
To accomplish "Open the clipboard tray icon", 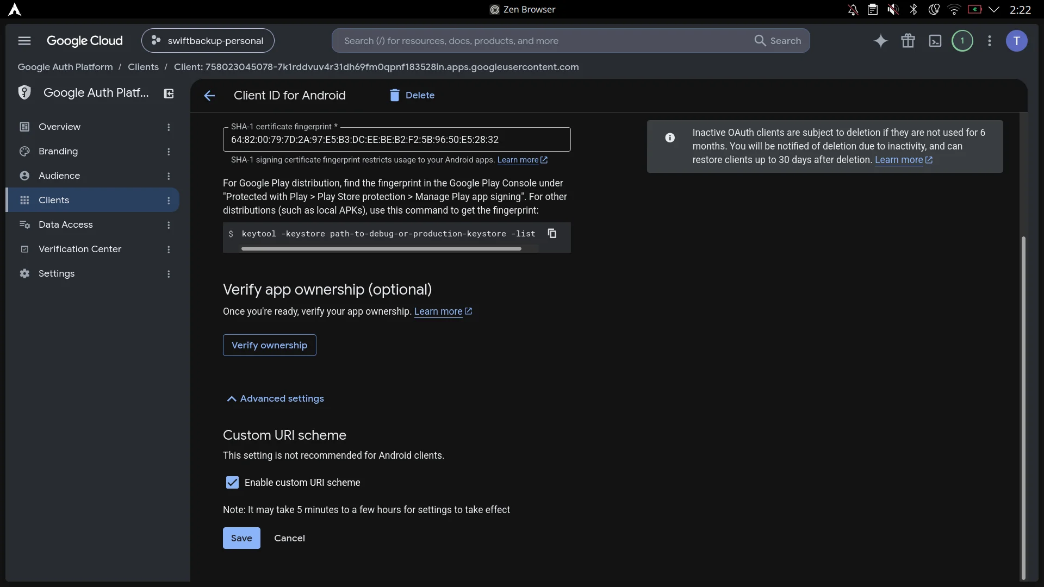I will click(872, 9).
